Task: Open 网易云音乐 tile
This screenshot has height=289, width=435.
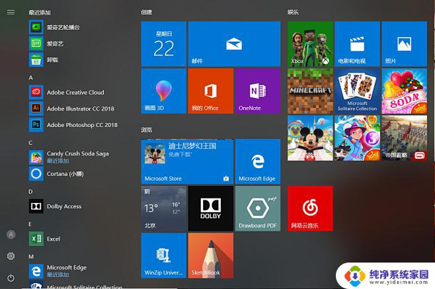Action: 310,208
